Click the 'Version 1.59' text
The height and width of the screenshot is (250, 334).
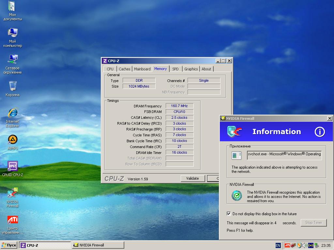[x=138, y=179]
